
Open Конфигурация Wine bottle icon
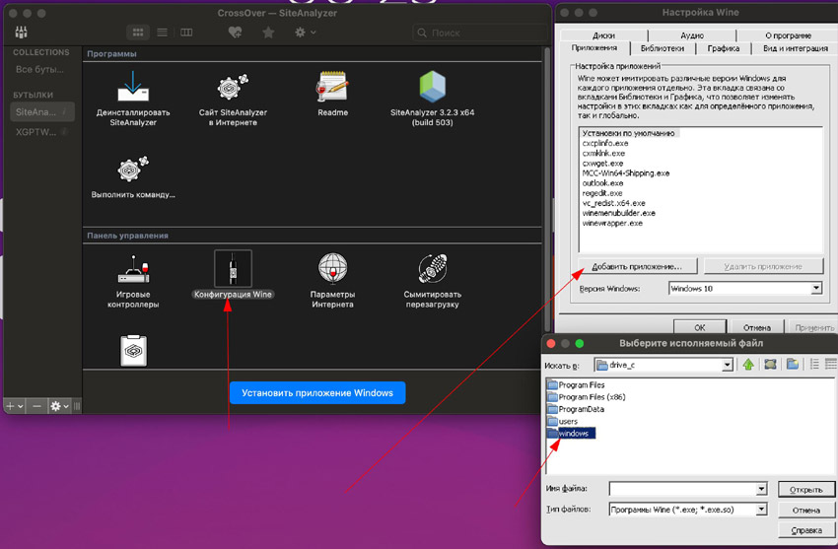(x=233, y=269)
